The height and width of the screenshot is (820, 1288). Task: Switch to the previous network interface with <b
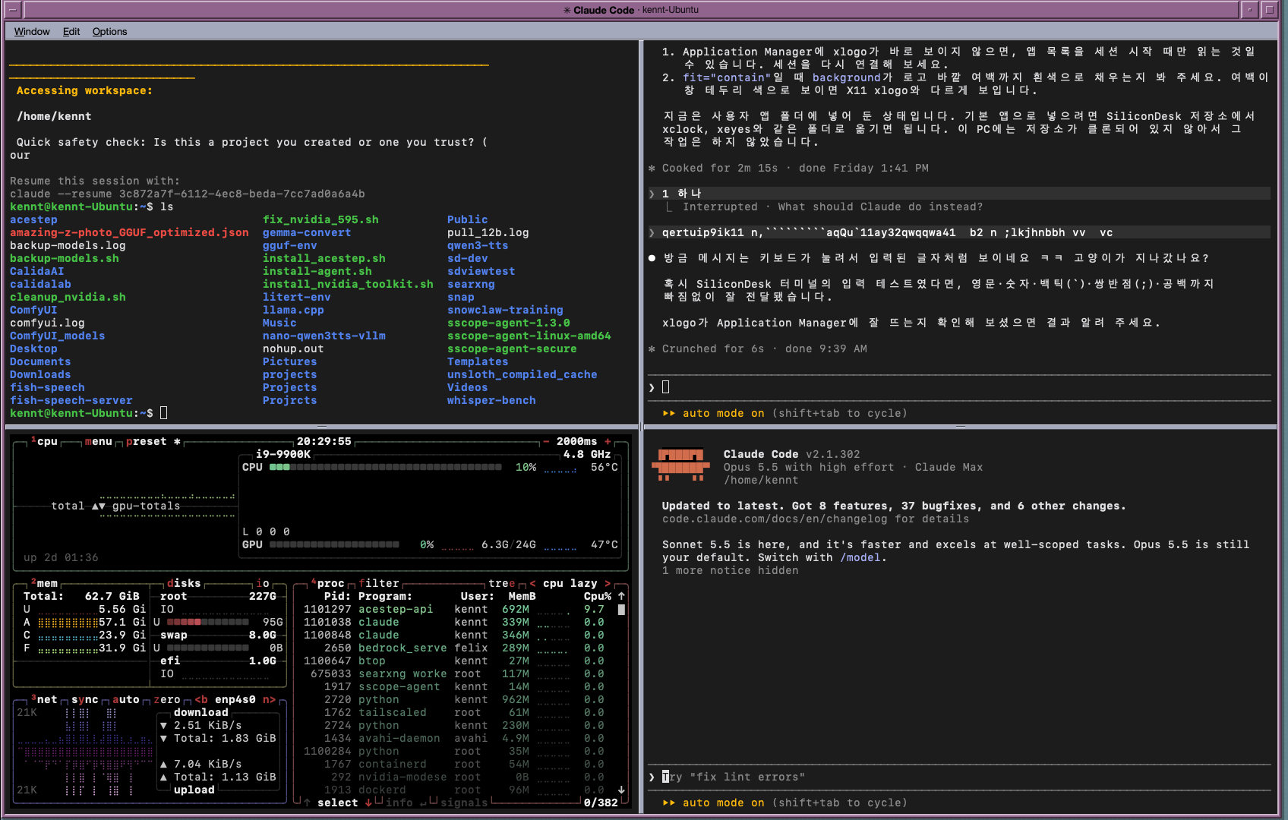[x=201, y=699]
